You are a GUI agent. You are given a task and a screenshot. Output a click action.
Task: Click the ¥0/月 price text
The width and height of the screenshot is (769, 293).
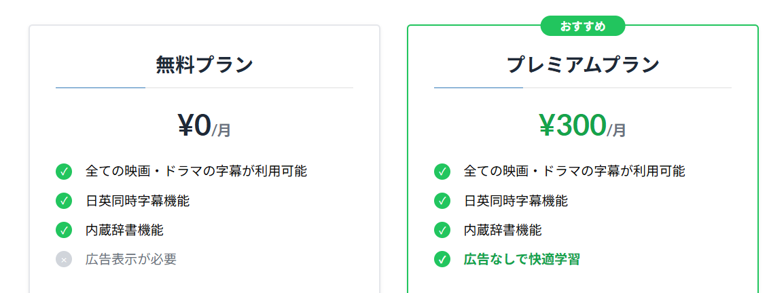(204, 126)
